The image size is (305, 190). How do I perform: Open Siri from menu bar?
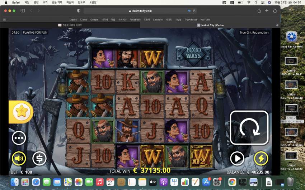[269, 3]
